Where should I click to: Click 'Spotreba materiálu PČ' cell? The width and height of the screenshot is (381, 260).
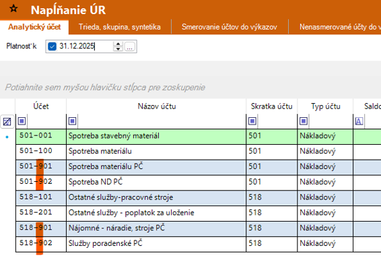click(x=156, y=167)
